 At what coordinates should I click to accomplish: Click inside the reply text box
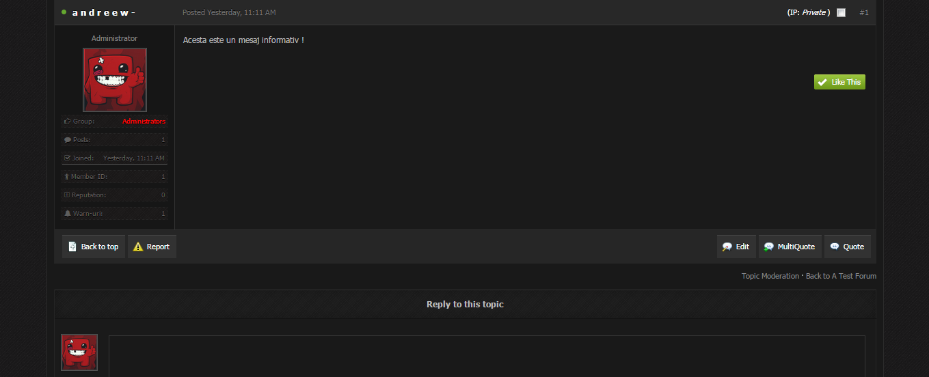pyautogui.click(x=487, y=356)
